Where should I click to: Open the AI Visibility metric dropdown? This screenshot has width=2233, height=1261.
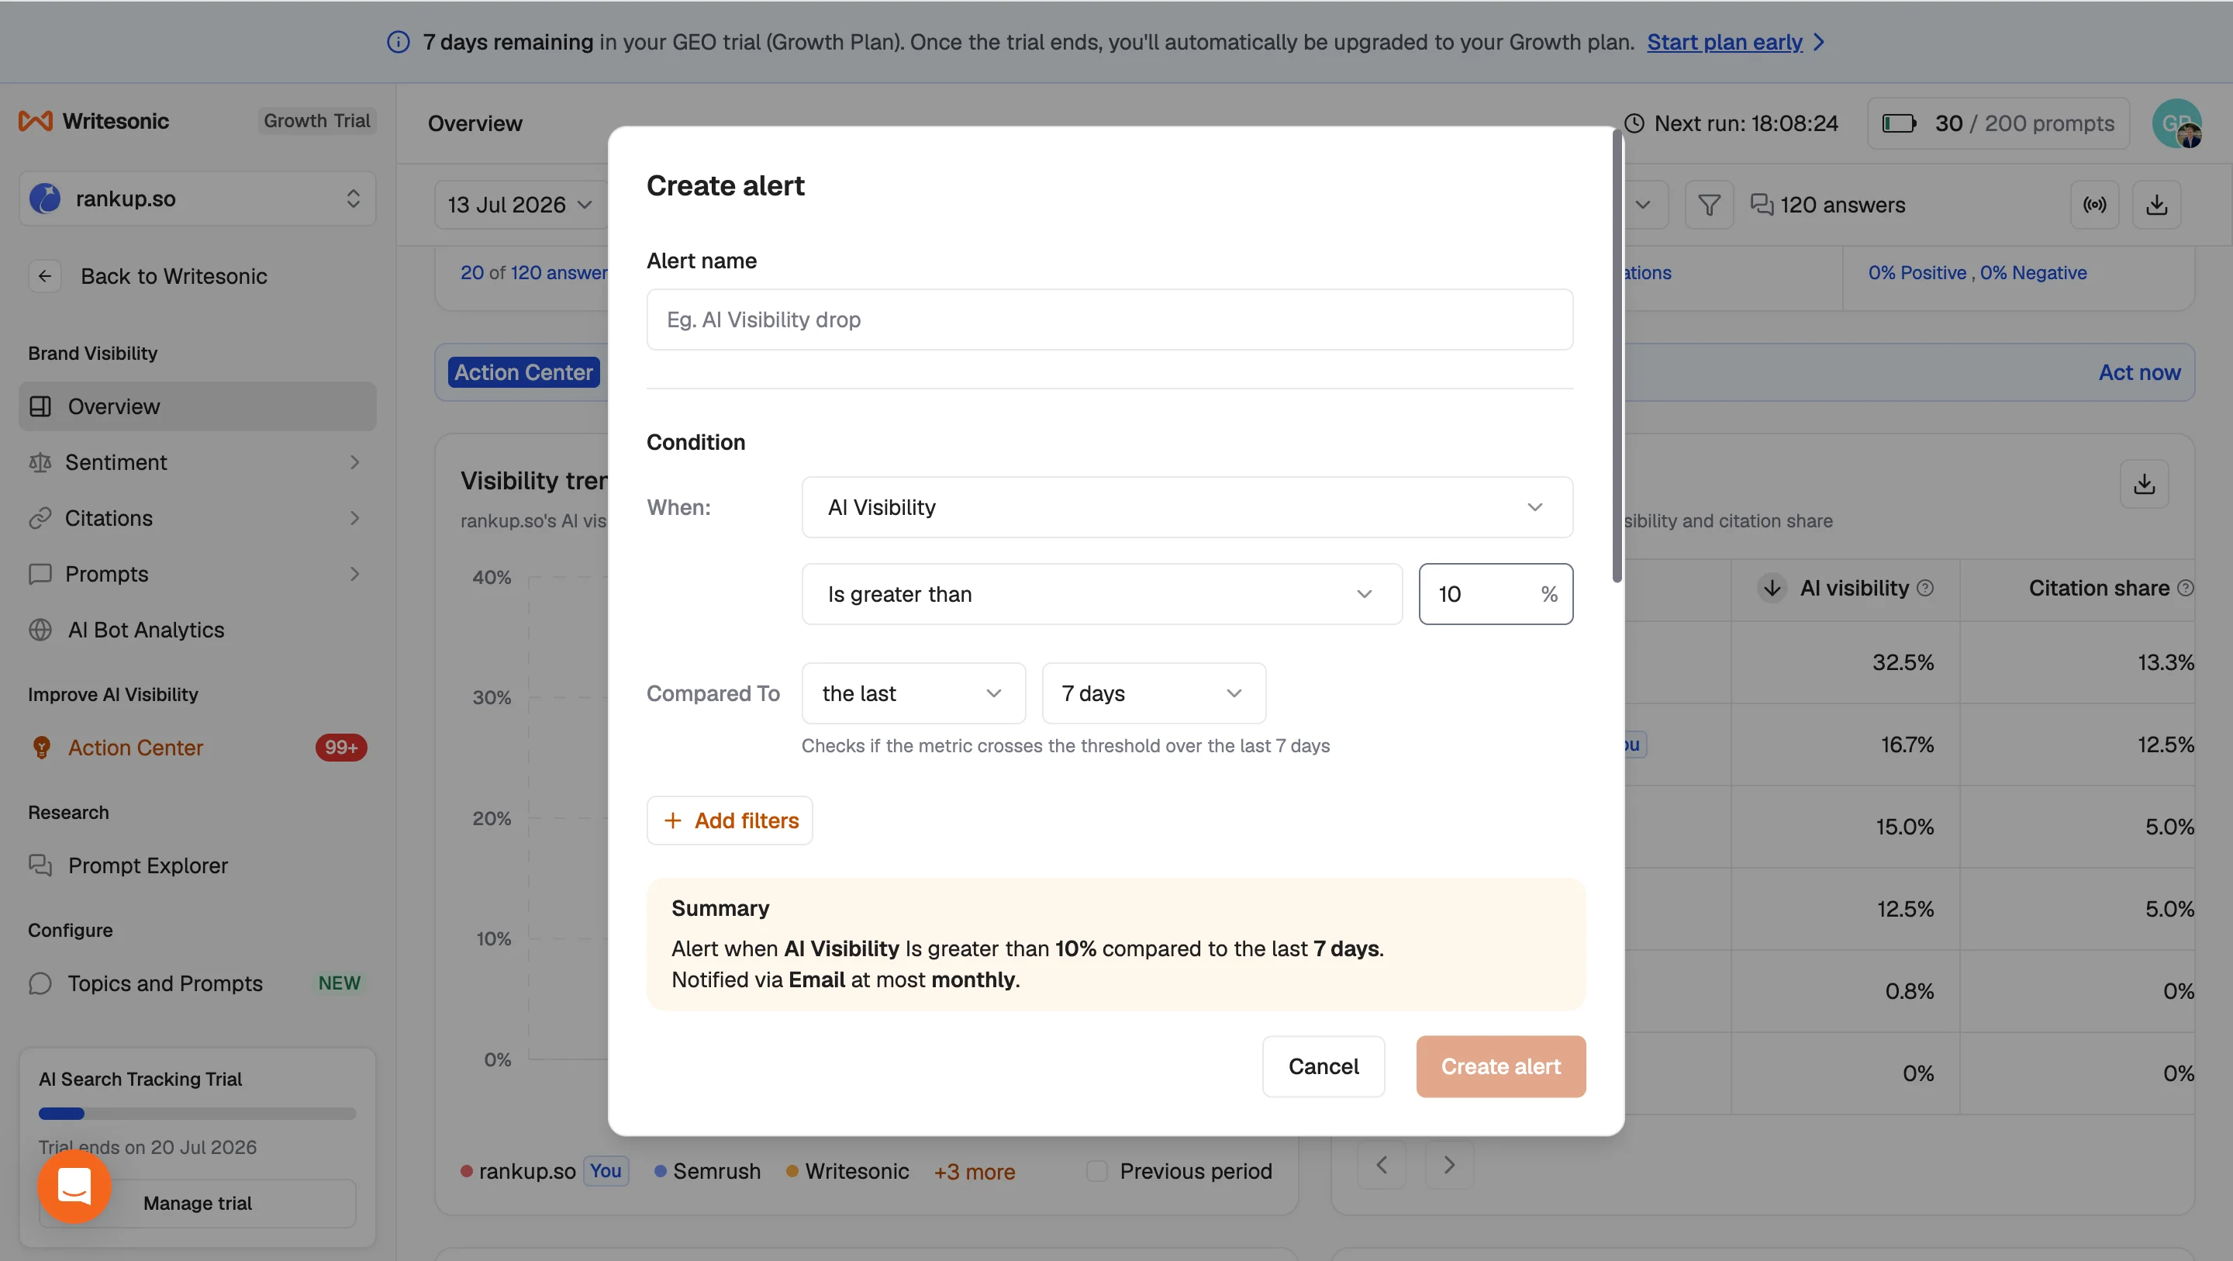(1187, 507)
